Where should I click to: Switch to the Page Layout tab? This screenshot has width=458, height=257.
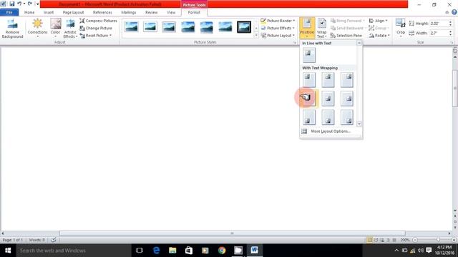73,12
